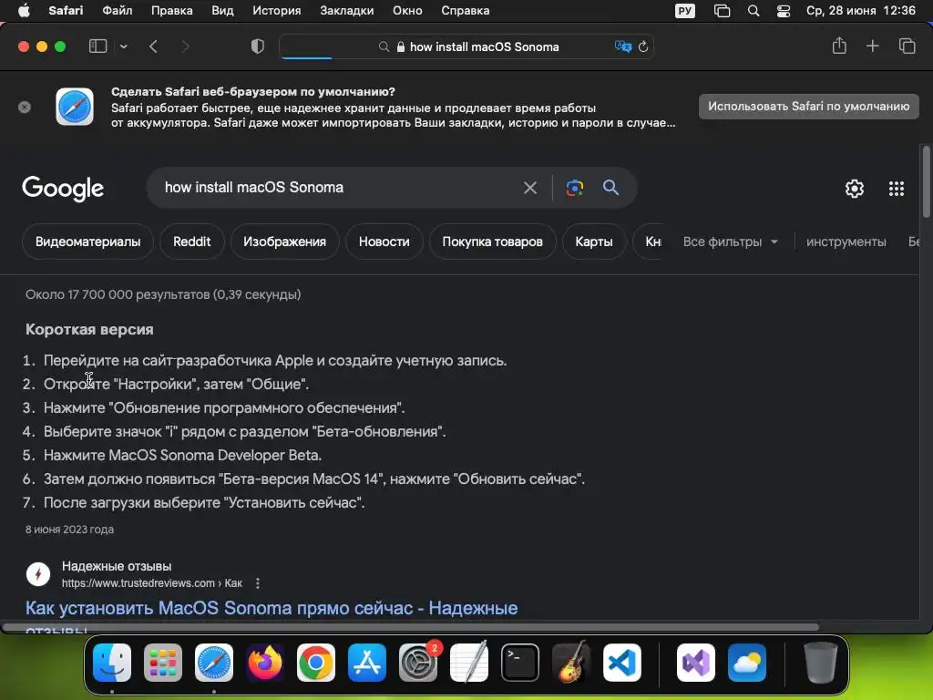Image resolution: width=933 pixels, height=700 pixels.
Task: Search by image with Google Lens
Action: (x=574, y=188)
